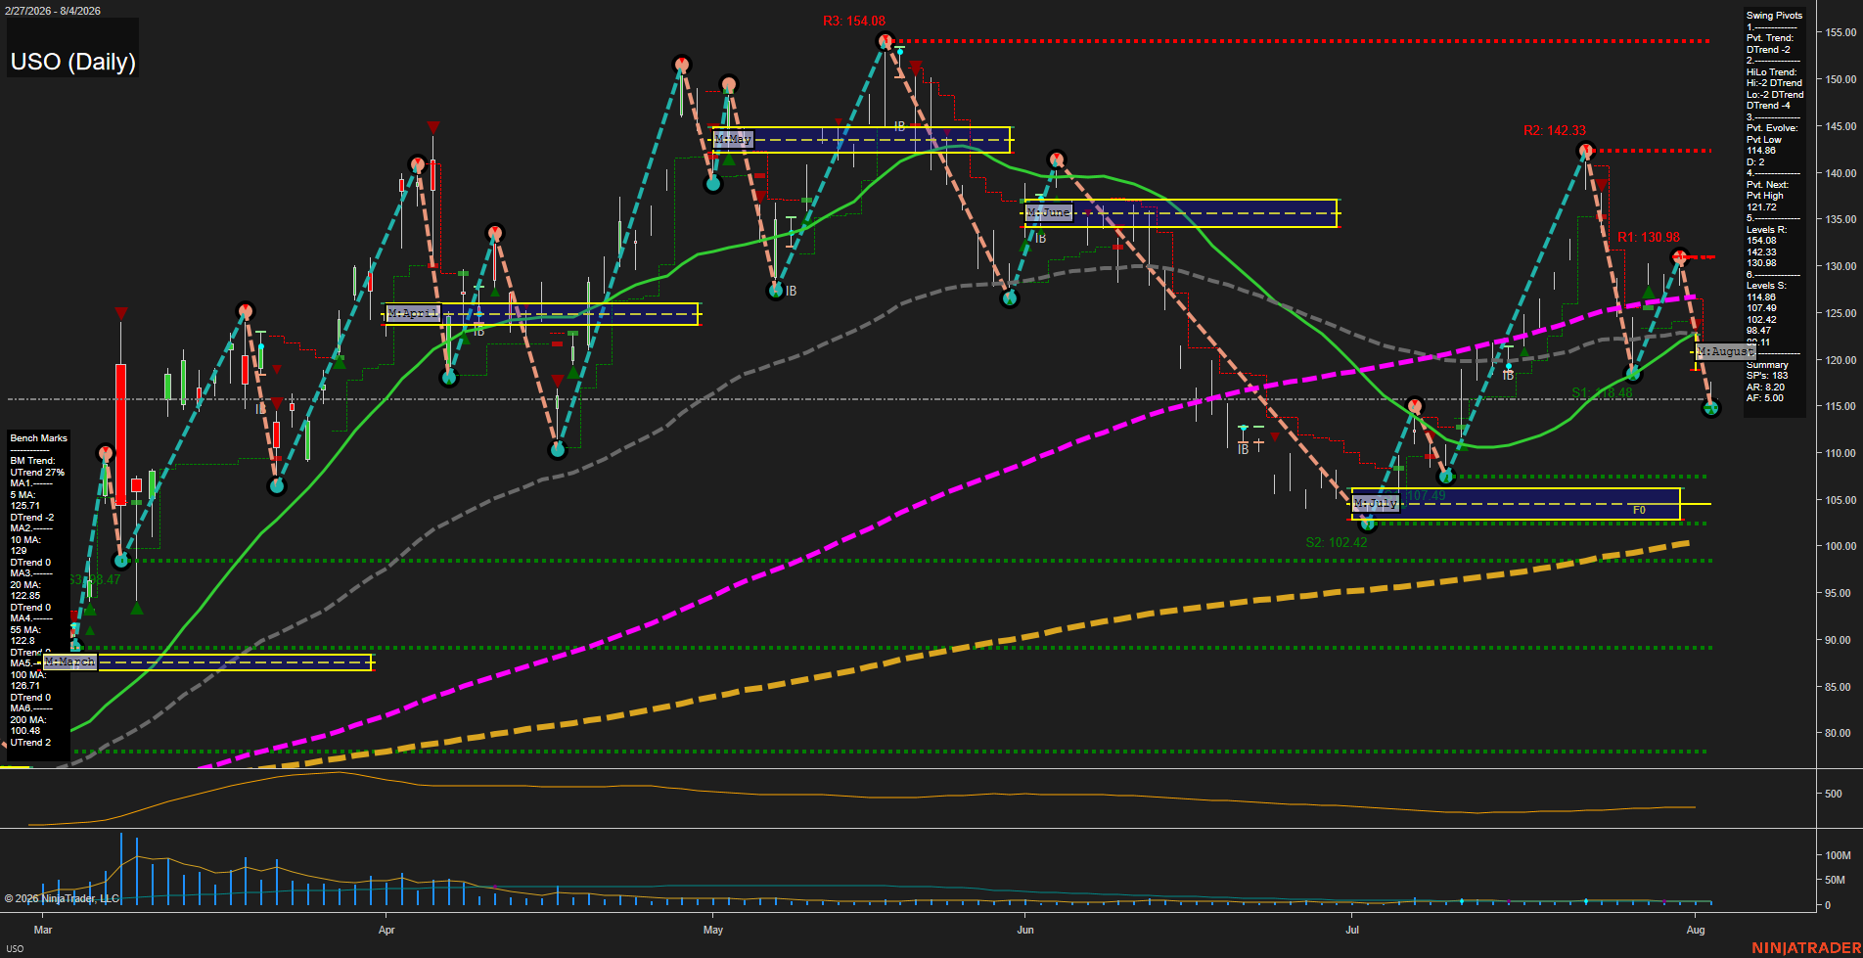1863x958 pixels.
Task: Click the 155.00 price axis label
Action: (x=1840, y=32)
